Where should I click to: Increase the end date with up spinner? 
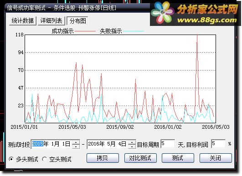(132, 142)
